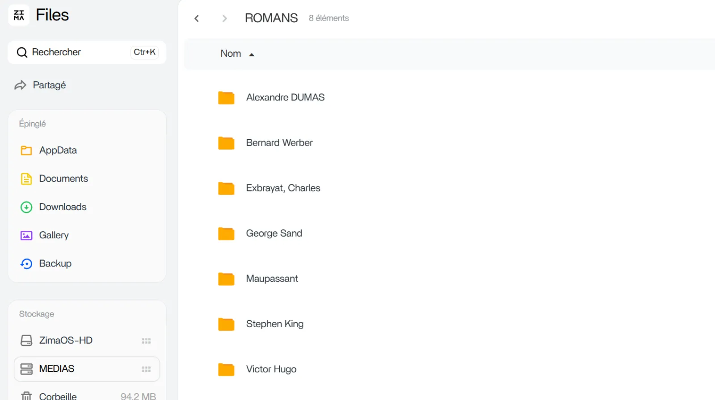The height and width of the screenshot is (400, 715).
Task: Go to the Downloads shortcut
Action: 63,207
